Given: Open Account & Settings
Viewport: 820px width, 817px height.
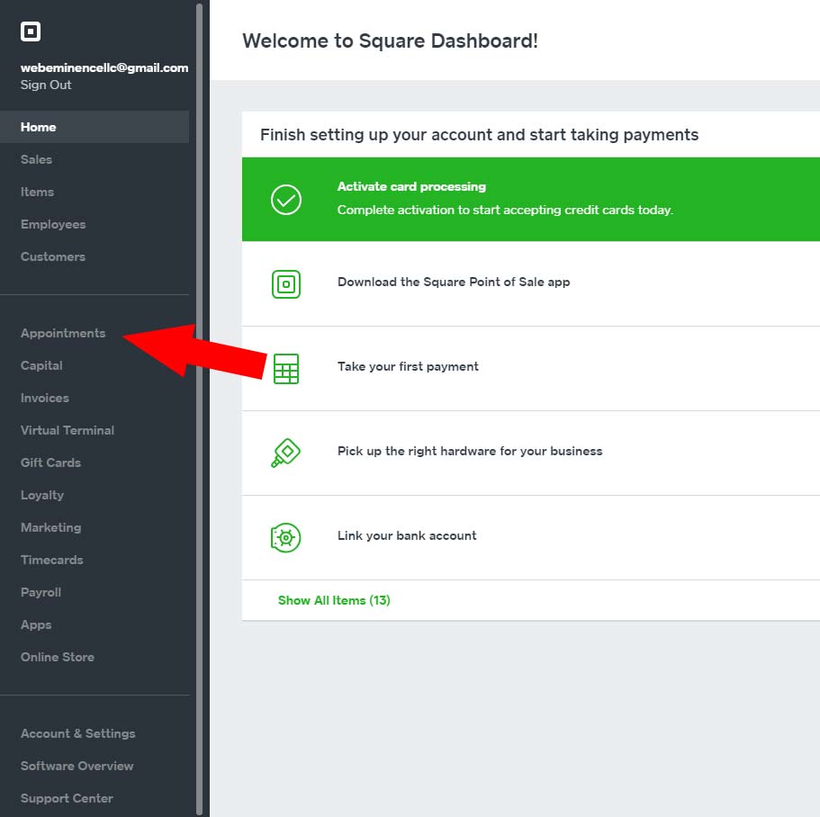Looking at the screenshot, I should click(x=78, y=733).
